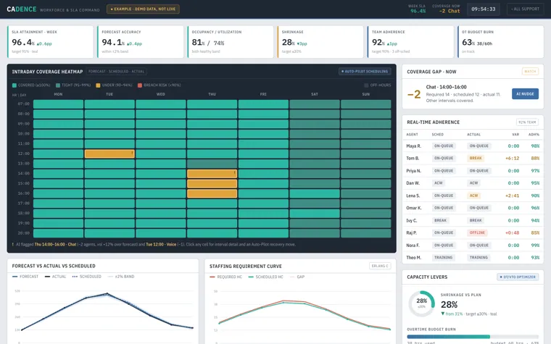This screenshot has width=551, height=344.
Task: Click the Overtime Budget Burn progress bar
Action: coord(473,337)
